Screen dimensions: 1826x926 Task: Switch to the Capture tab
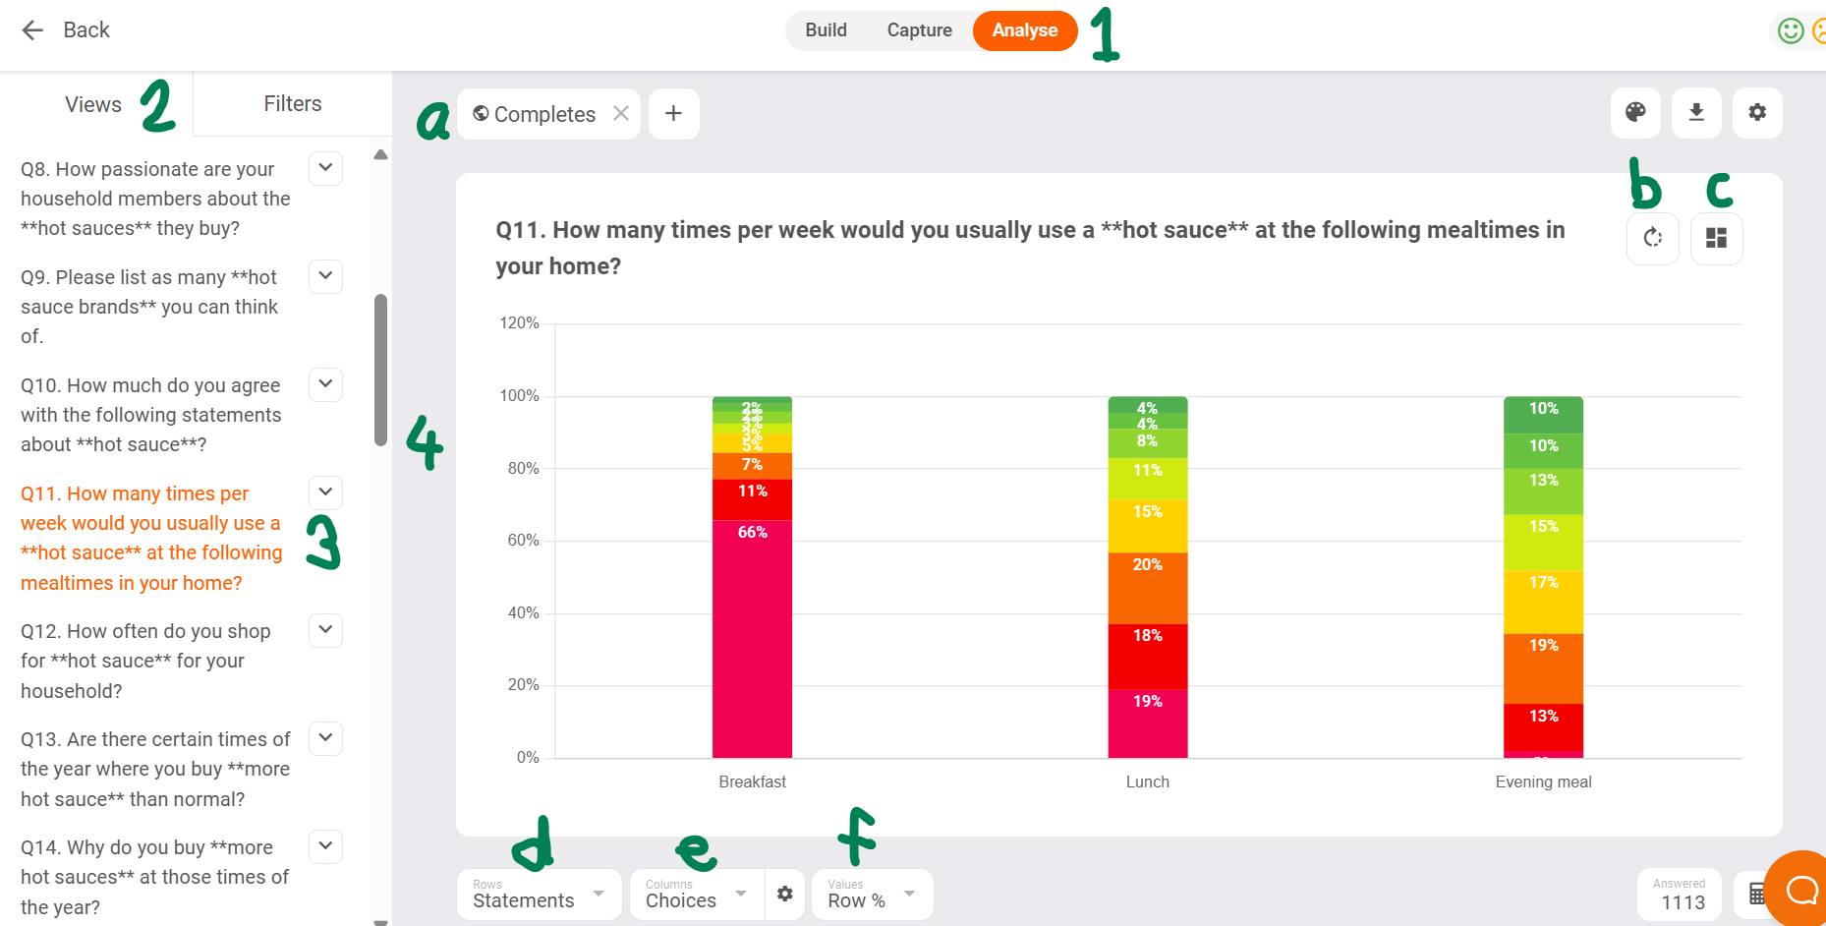pos(919,30)
